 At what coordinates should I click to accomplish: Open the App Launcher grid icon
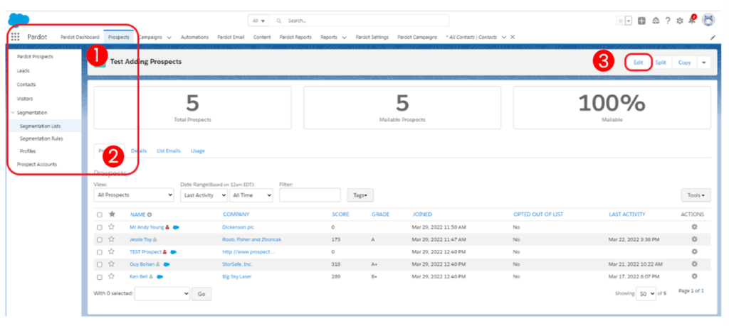(x=15, y=37)
